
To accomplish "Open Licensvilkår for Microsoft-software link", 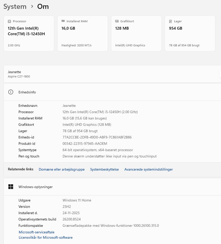I will click(46, 237).
